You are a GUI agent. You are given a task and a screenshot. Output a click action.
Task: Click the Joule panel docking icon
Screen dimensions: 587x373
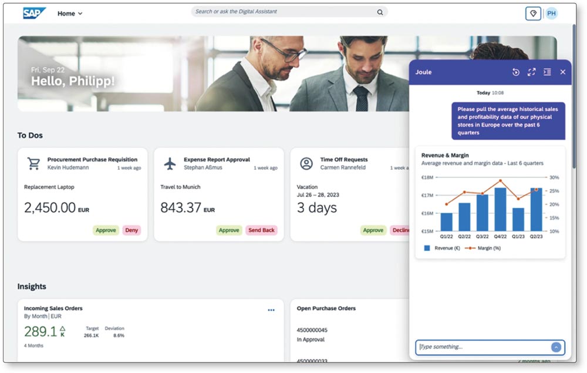(547, 72)
